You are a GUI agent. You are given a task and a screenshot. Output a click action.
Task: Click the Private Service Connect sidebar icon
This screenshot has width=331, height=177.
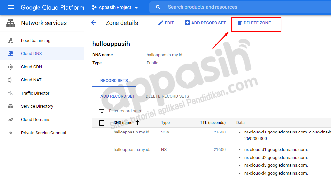coord(10,133)
